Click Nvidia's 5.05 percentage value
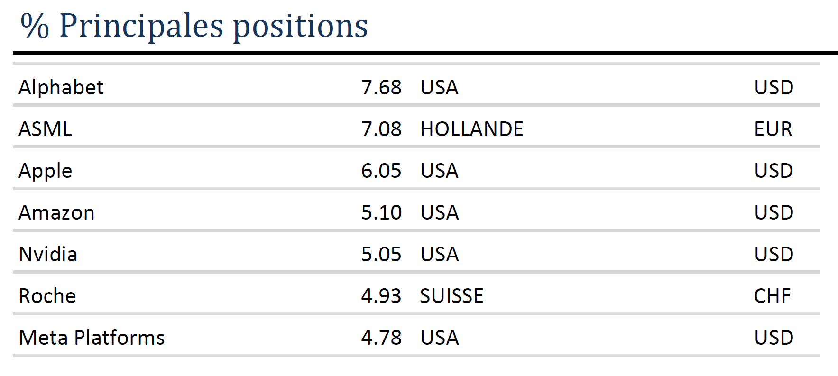Screen dimensions: 838x376 click(381, 254)
